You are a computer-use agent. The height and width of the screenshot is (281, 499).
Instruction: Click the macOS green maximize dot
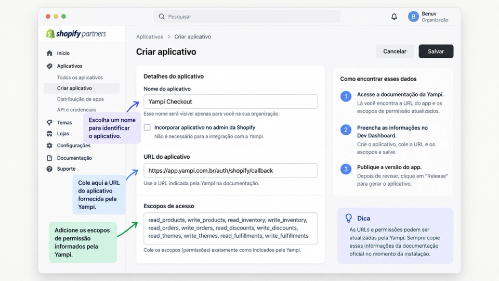[x=63, y=16]
